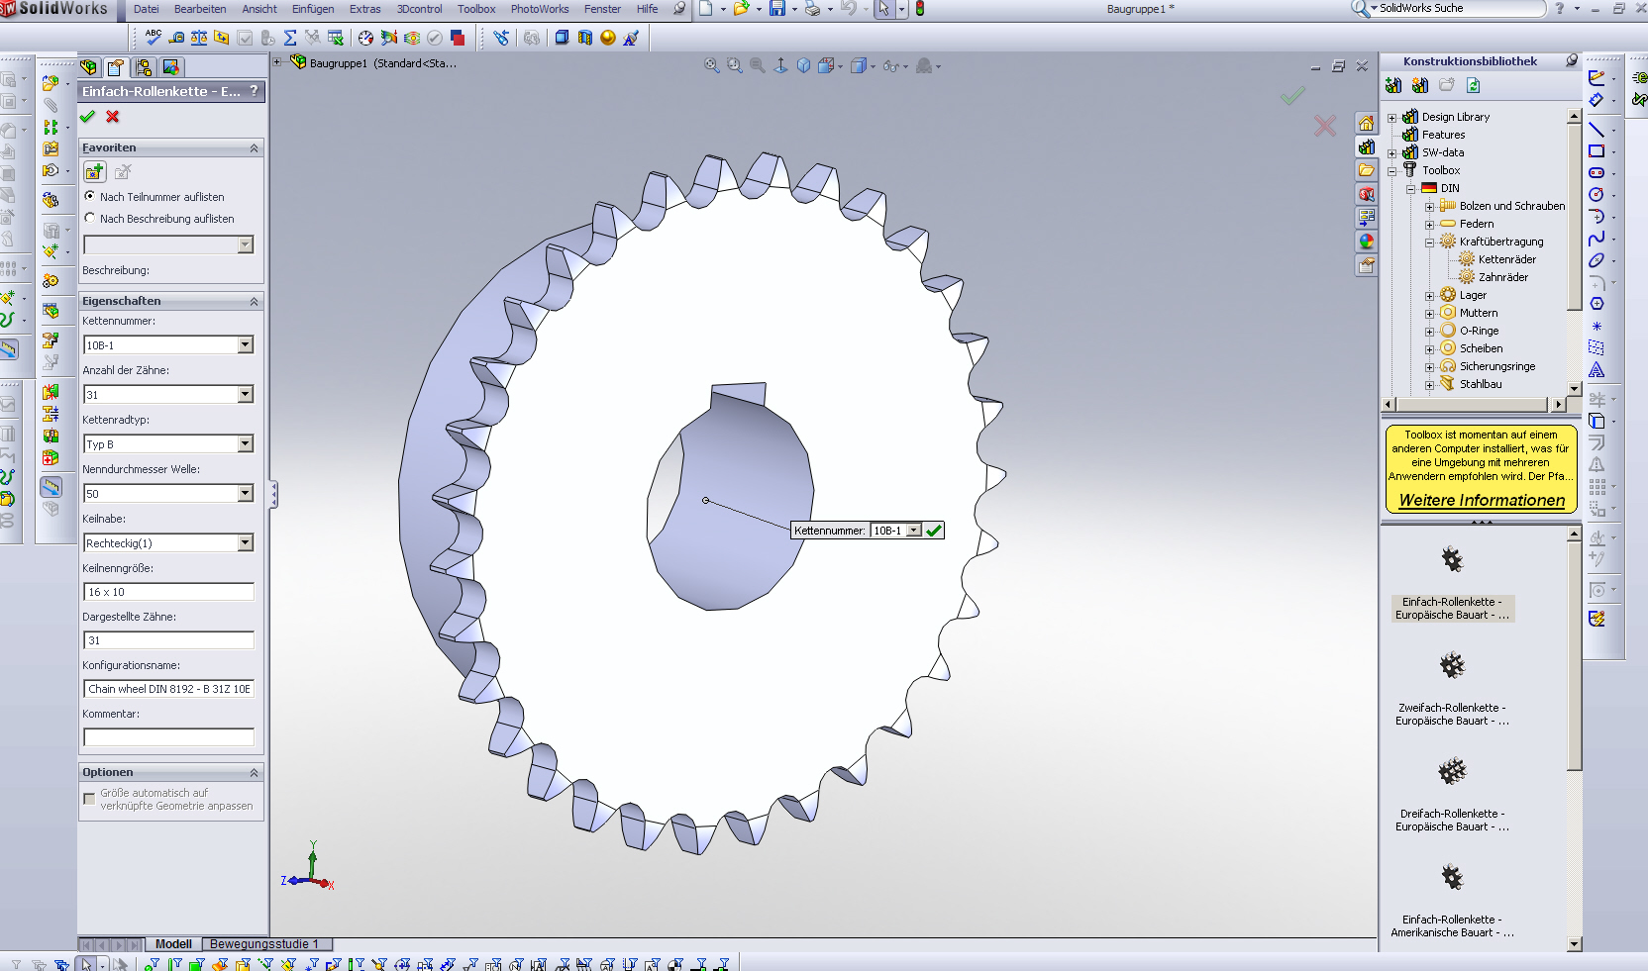Click add favorite icon under Favoriten
The width and height of the screenshot is (1648, 971).
pyautogui.click(x=94, y=172)
